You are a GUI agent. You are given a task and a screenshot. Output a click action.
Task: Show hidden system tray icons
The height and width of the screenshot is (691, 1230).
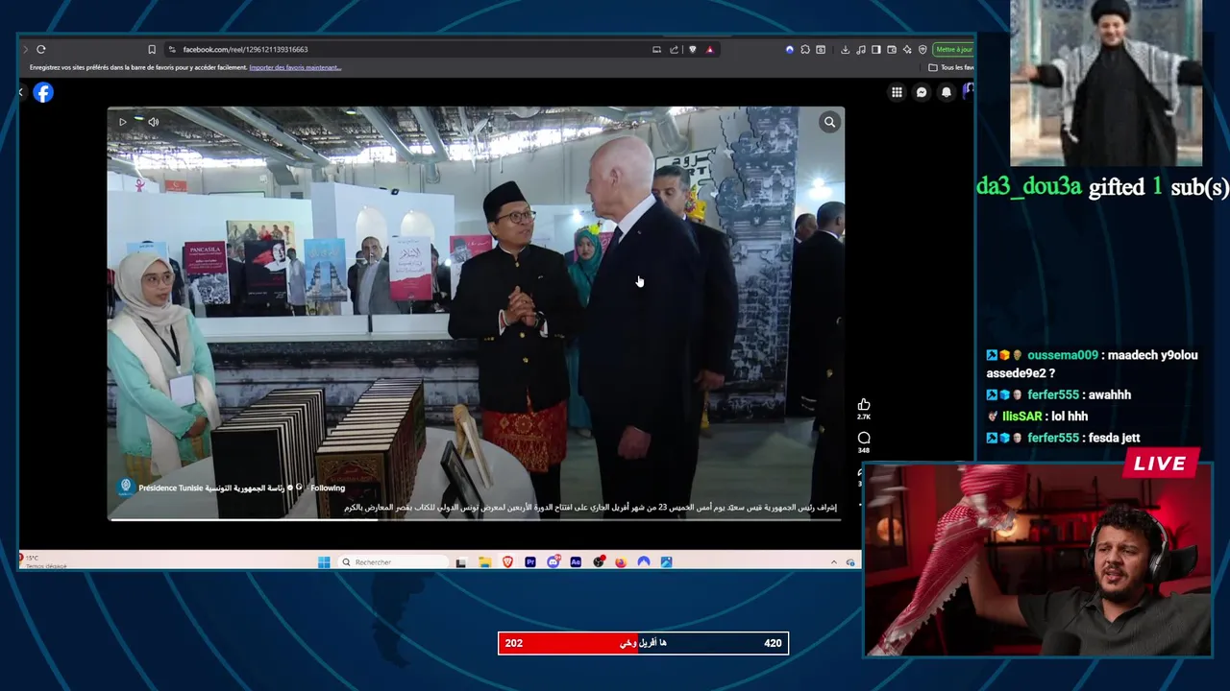pyautogui.click(x=834, y=562)
